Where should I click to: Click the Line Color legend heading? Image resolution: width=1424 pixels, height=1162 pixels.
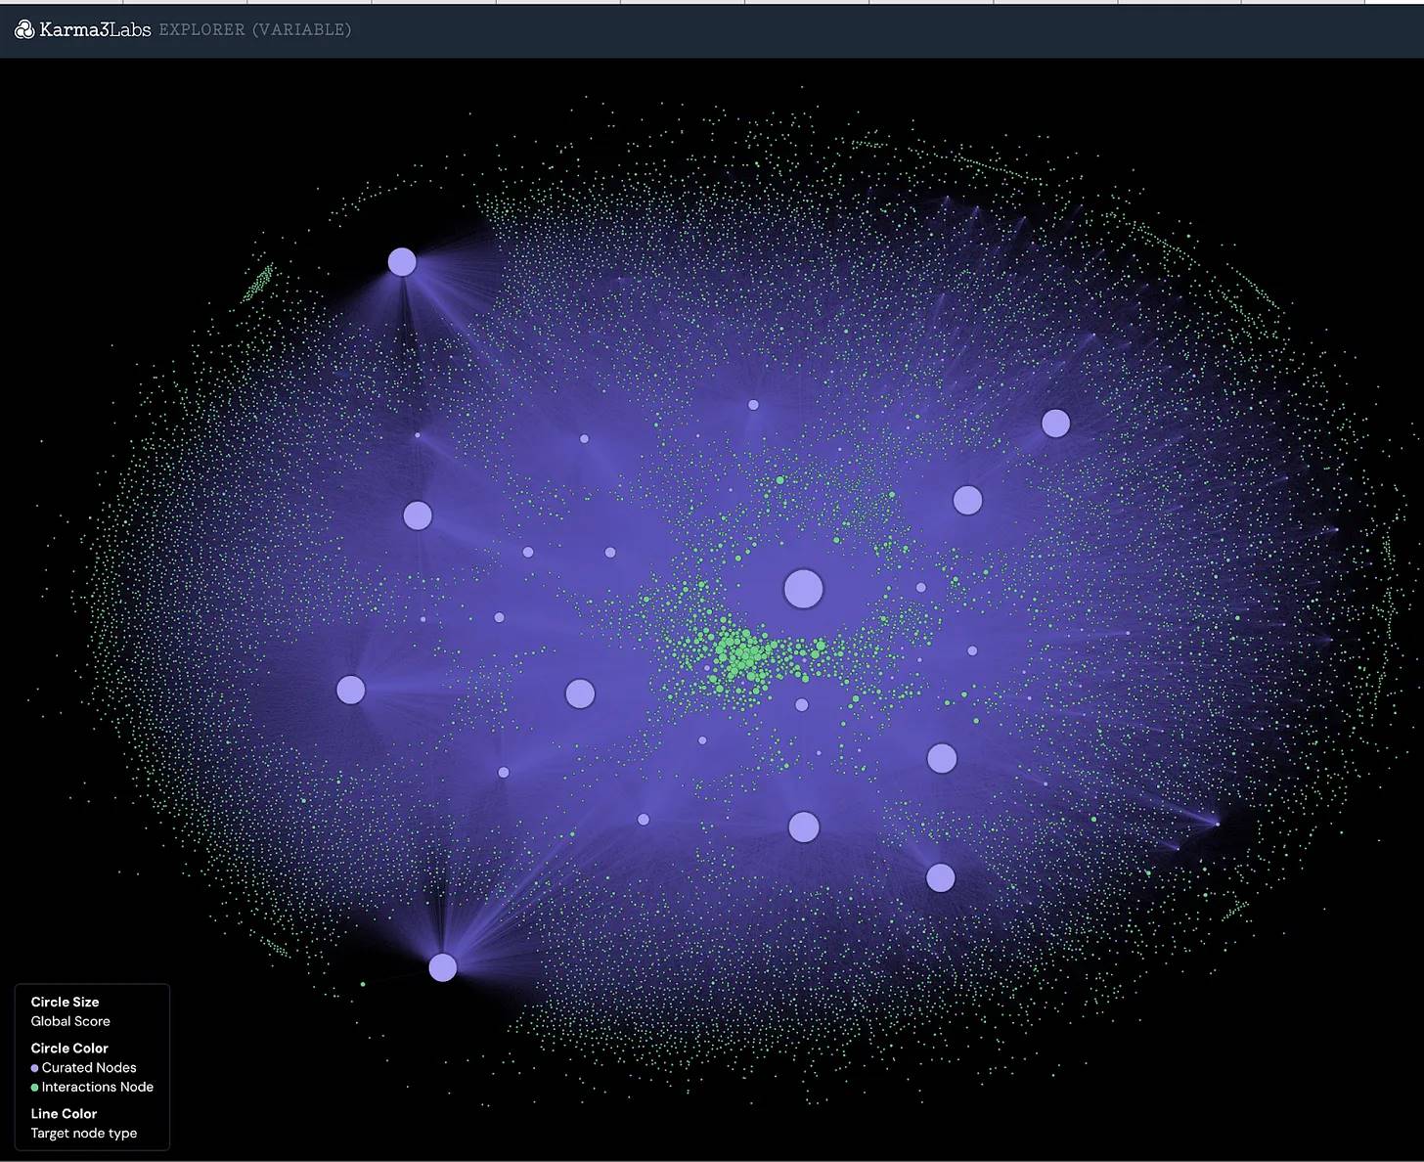(64, 1113)
